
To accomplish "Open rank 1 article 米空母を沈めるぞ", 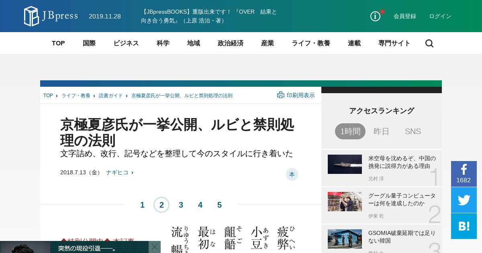I will pyautogui.click(x=402, y=162).
